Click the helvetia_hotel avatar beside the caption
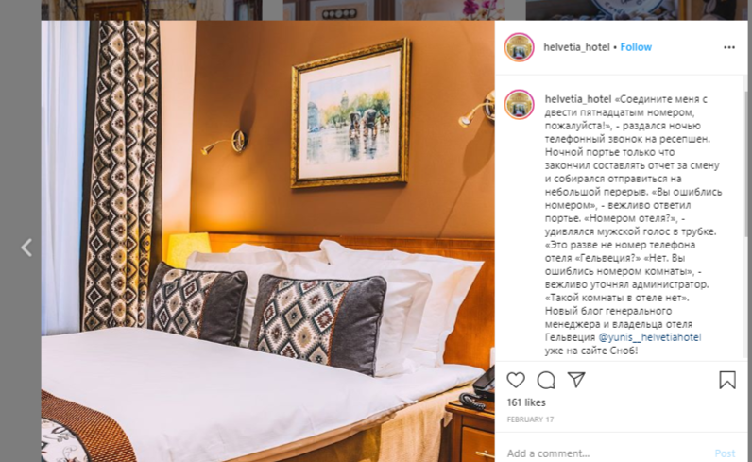The height and width of the screenshot is (462, 752). (519, 104)
